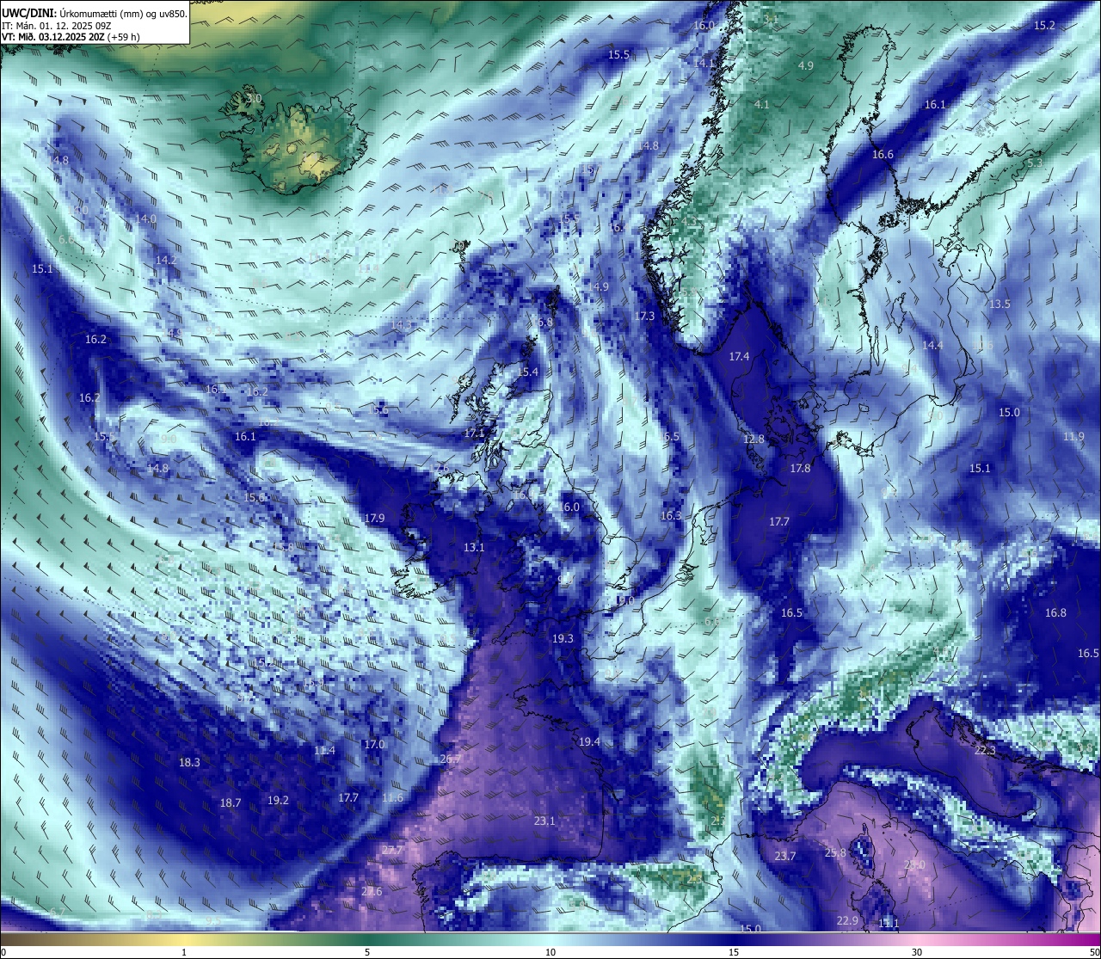Click the valid time line 'VT: Mið. 03.12.2025 20Z (+59 h)'
The image size is (1101, 959).
coord(71,37)
